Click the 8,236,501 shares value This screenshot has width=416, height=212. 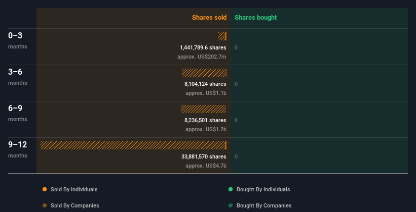coord(205,120)
